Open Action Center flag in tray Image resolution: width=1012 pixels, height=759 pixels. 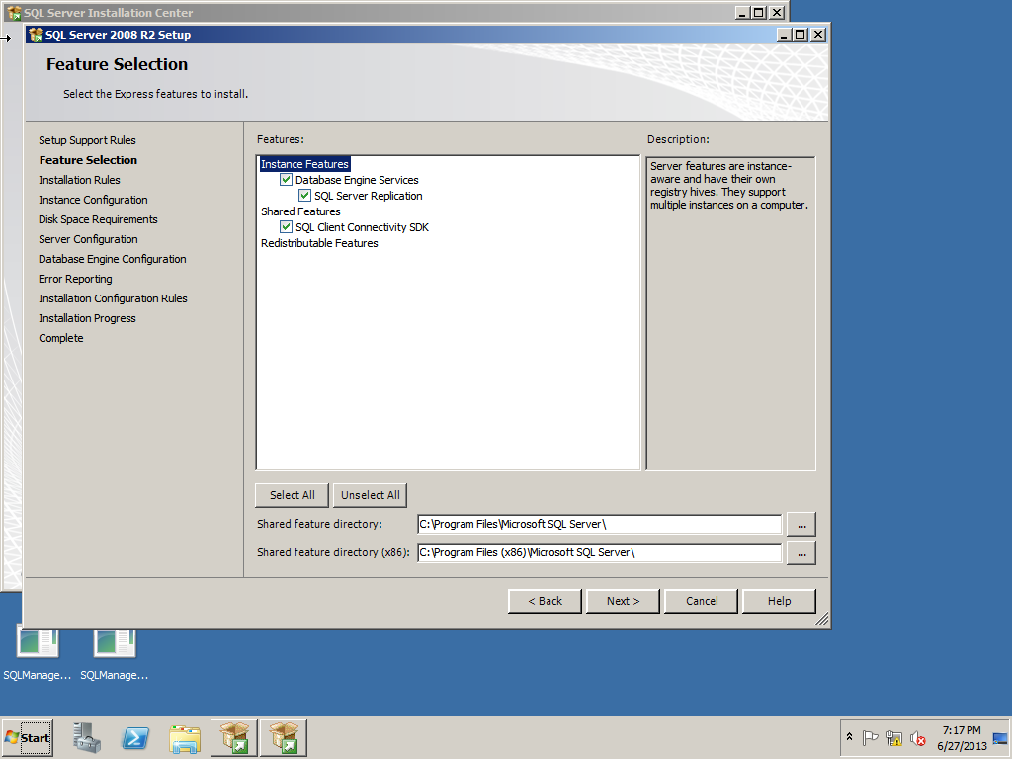click(870, 737)
